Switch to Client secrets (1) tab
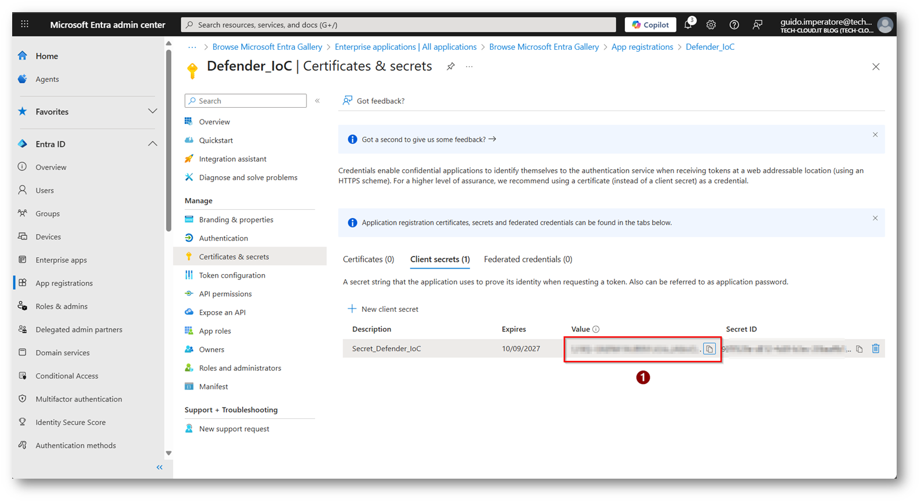Image resolution: width=921 pixels, height=503 pixels. click(440, 260)
